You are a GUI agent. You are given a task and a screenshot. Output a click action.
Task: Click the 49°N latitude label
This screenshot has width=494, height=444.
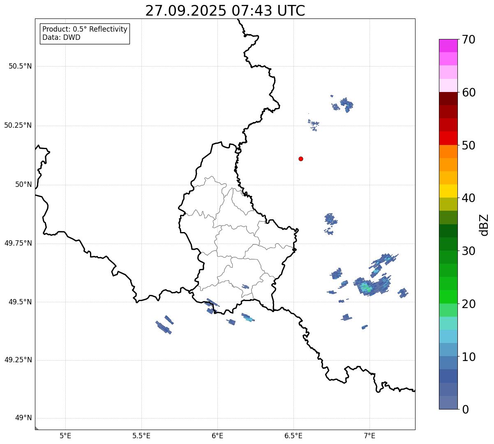pyautogui.click(x=23, y=418)
